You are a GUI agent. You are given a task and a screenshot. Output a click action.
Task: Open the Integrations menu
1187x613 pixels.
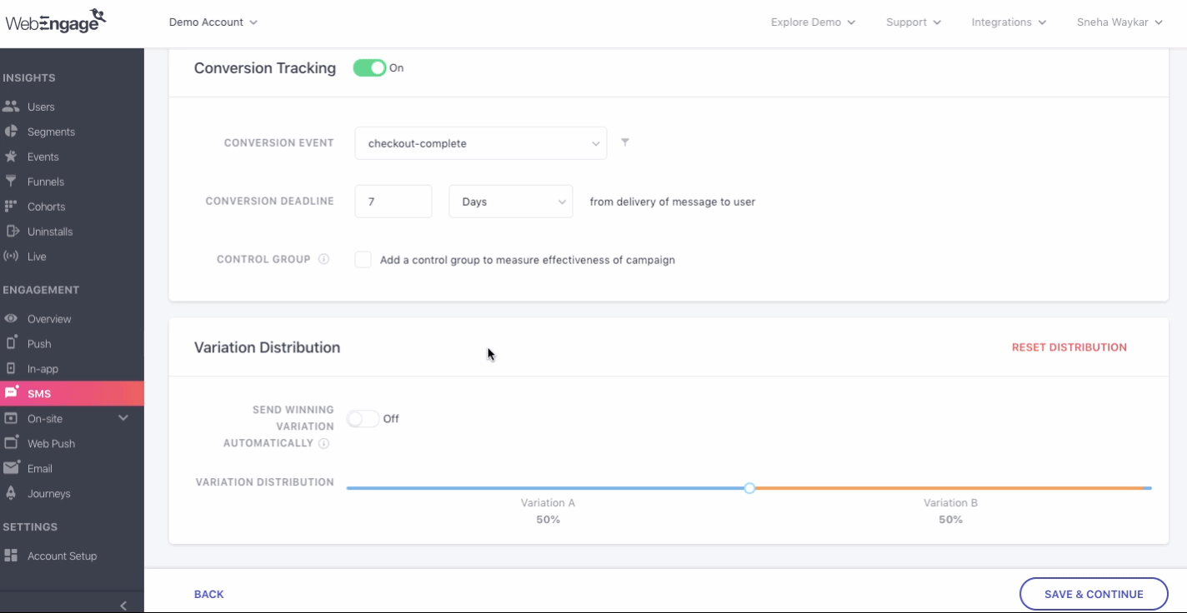pos(1009,22)
